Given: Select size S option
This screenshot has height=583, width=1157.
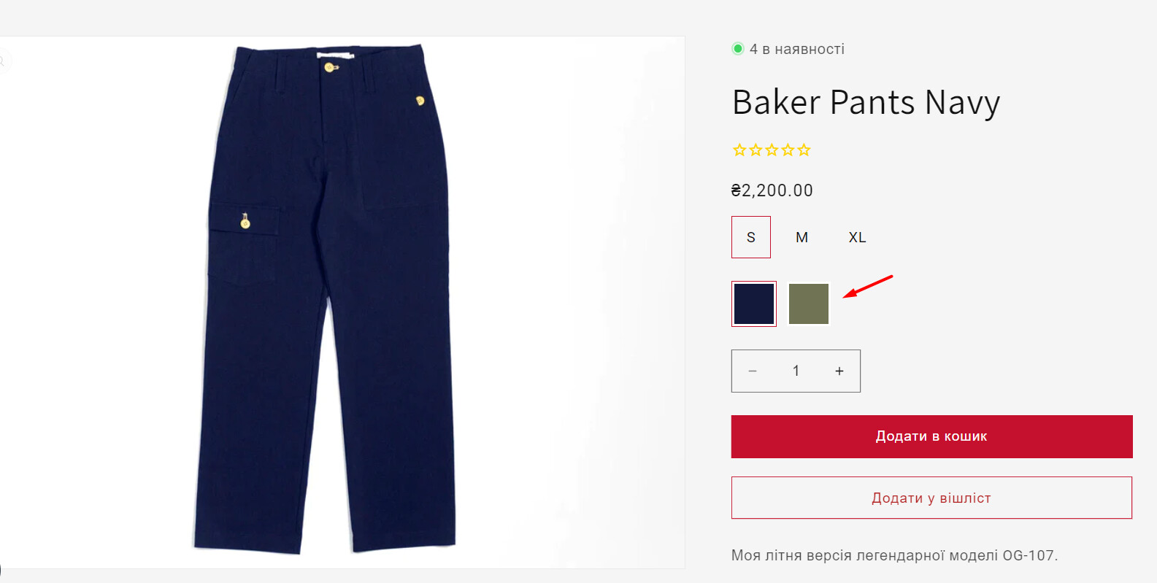Looking at the screenshot, I should (x=751, y=237).
